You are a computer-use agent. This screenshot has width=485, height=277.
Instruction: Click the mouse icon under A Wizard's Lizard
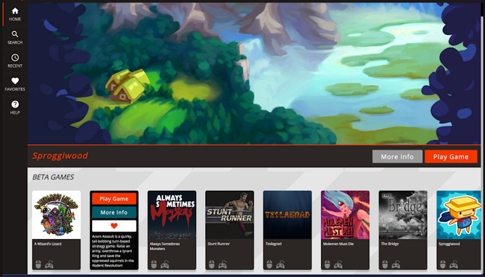tap(38, 264)
